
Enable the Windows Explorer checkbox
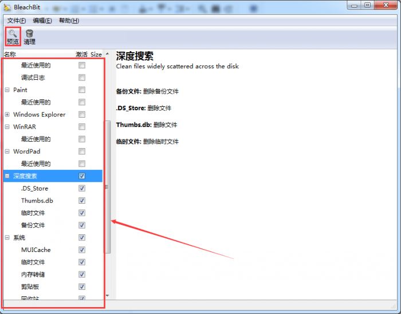tap(82, 115)
